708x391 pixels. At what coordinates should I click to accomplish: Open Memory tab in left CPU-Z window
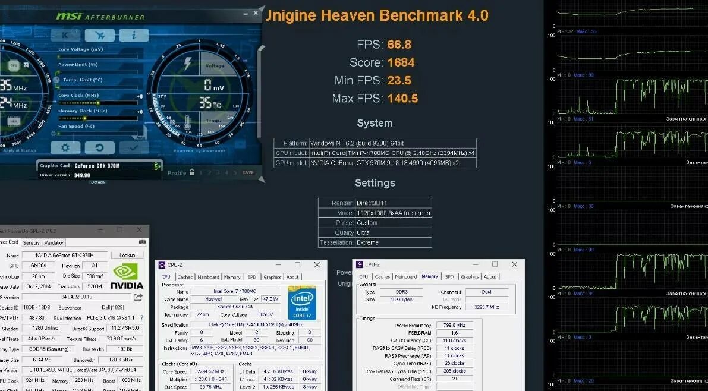click(232, 277)
